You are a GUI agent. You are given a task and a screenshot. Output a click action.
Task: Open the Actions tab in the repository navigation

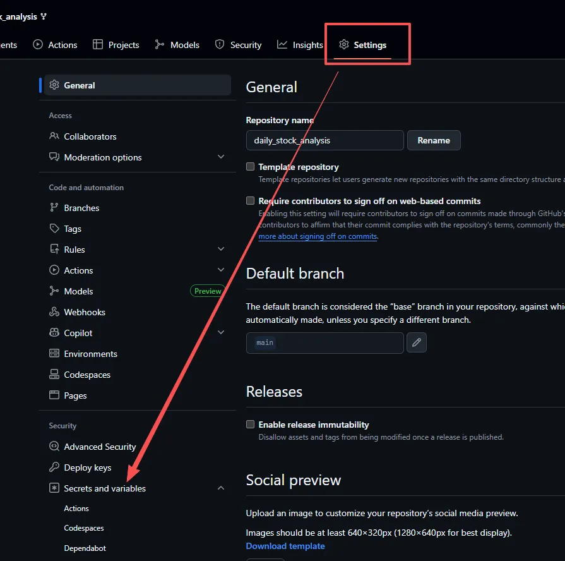pyautogui.click(x=55, y=45)
